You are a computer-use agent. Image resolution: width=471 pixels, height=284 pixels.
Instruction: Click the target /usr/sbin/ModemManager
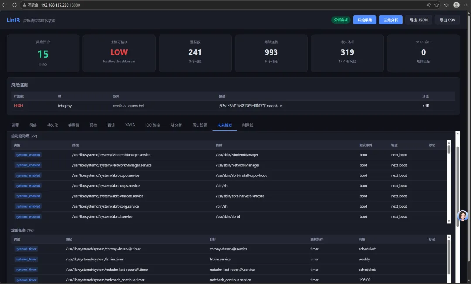click(237, 155)
